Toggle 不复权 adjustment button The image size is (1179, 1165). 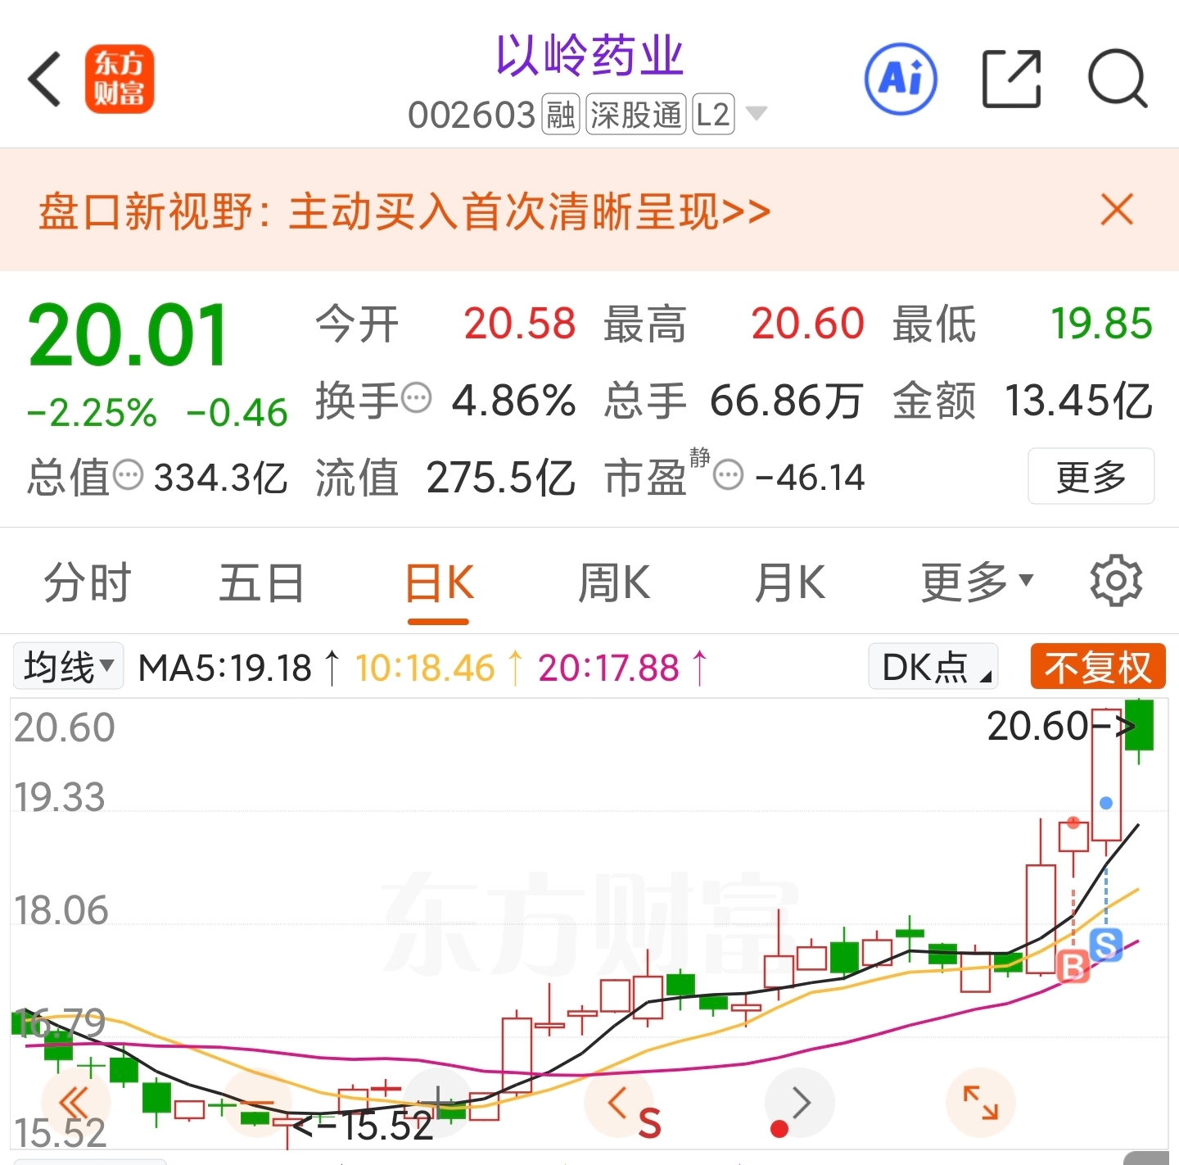1098,666
